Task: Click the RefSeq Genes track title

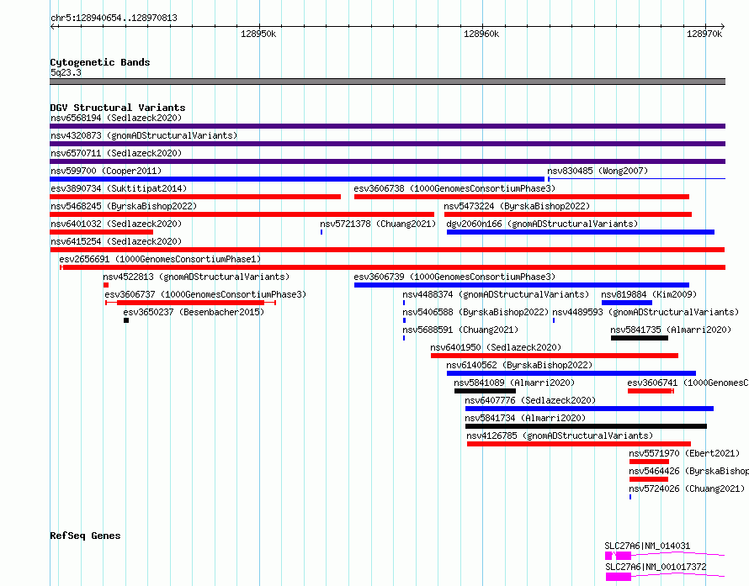Action: click(x=85, y=536)
